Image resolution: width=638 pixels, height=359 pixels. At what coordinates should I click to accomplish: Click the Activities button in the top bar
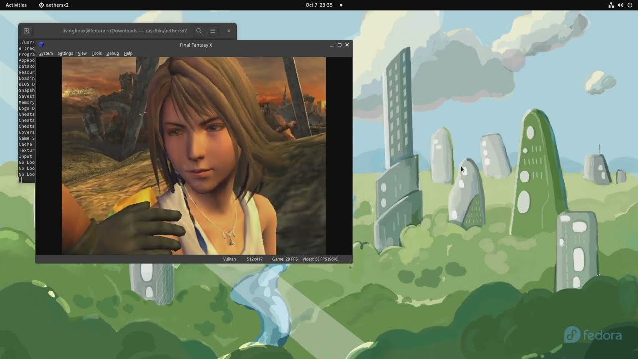pyautogui.click(x=16, y=5)
